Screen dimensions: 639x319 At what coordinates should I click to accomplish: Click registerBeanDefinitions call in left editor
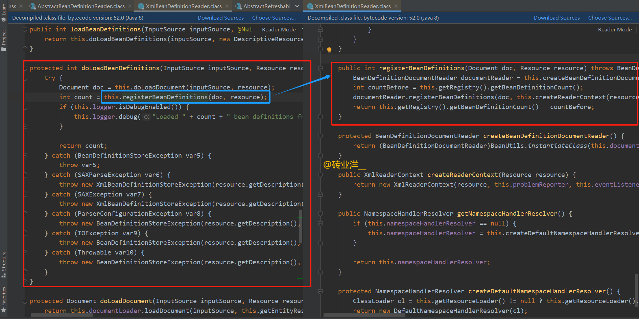[165, 97]
